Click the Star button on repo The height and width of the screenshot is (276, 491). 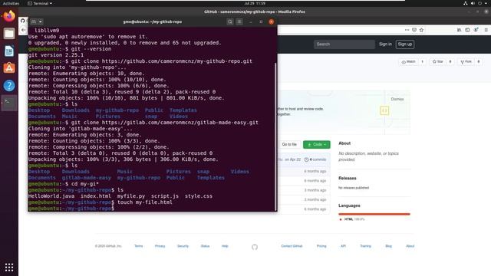pyautogui.click(x=438, y=61)
